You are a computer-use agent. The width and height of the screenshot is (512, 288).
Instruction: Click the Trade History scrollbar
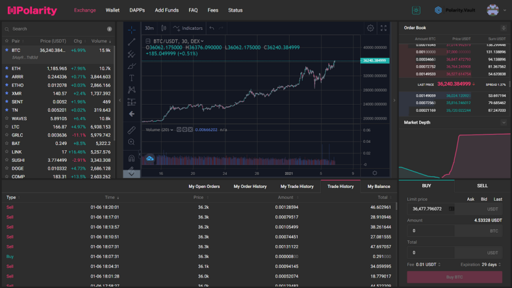[397, 206]
